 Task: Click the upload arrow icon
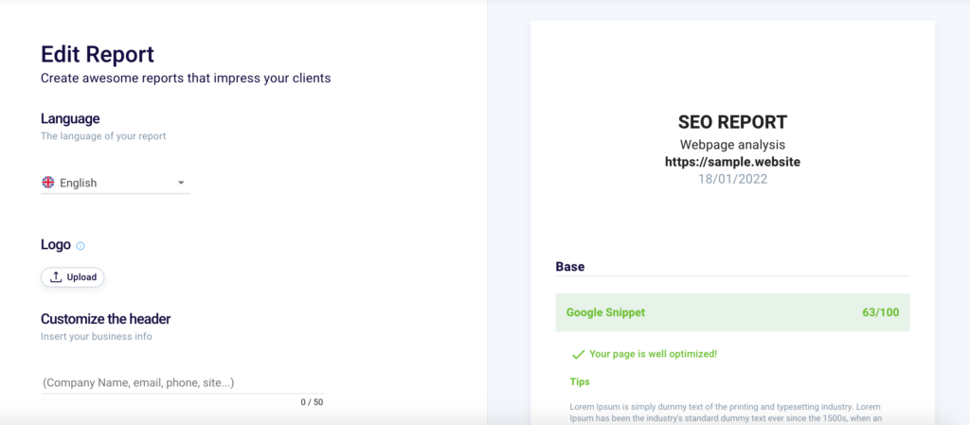(56, 277)
